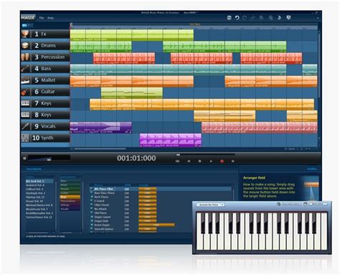This screenshot has width=340, height=275.
Task: Click the Guitar track 6 icon
Action: (x=25, y=92)
